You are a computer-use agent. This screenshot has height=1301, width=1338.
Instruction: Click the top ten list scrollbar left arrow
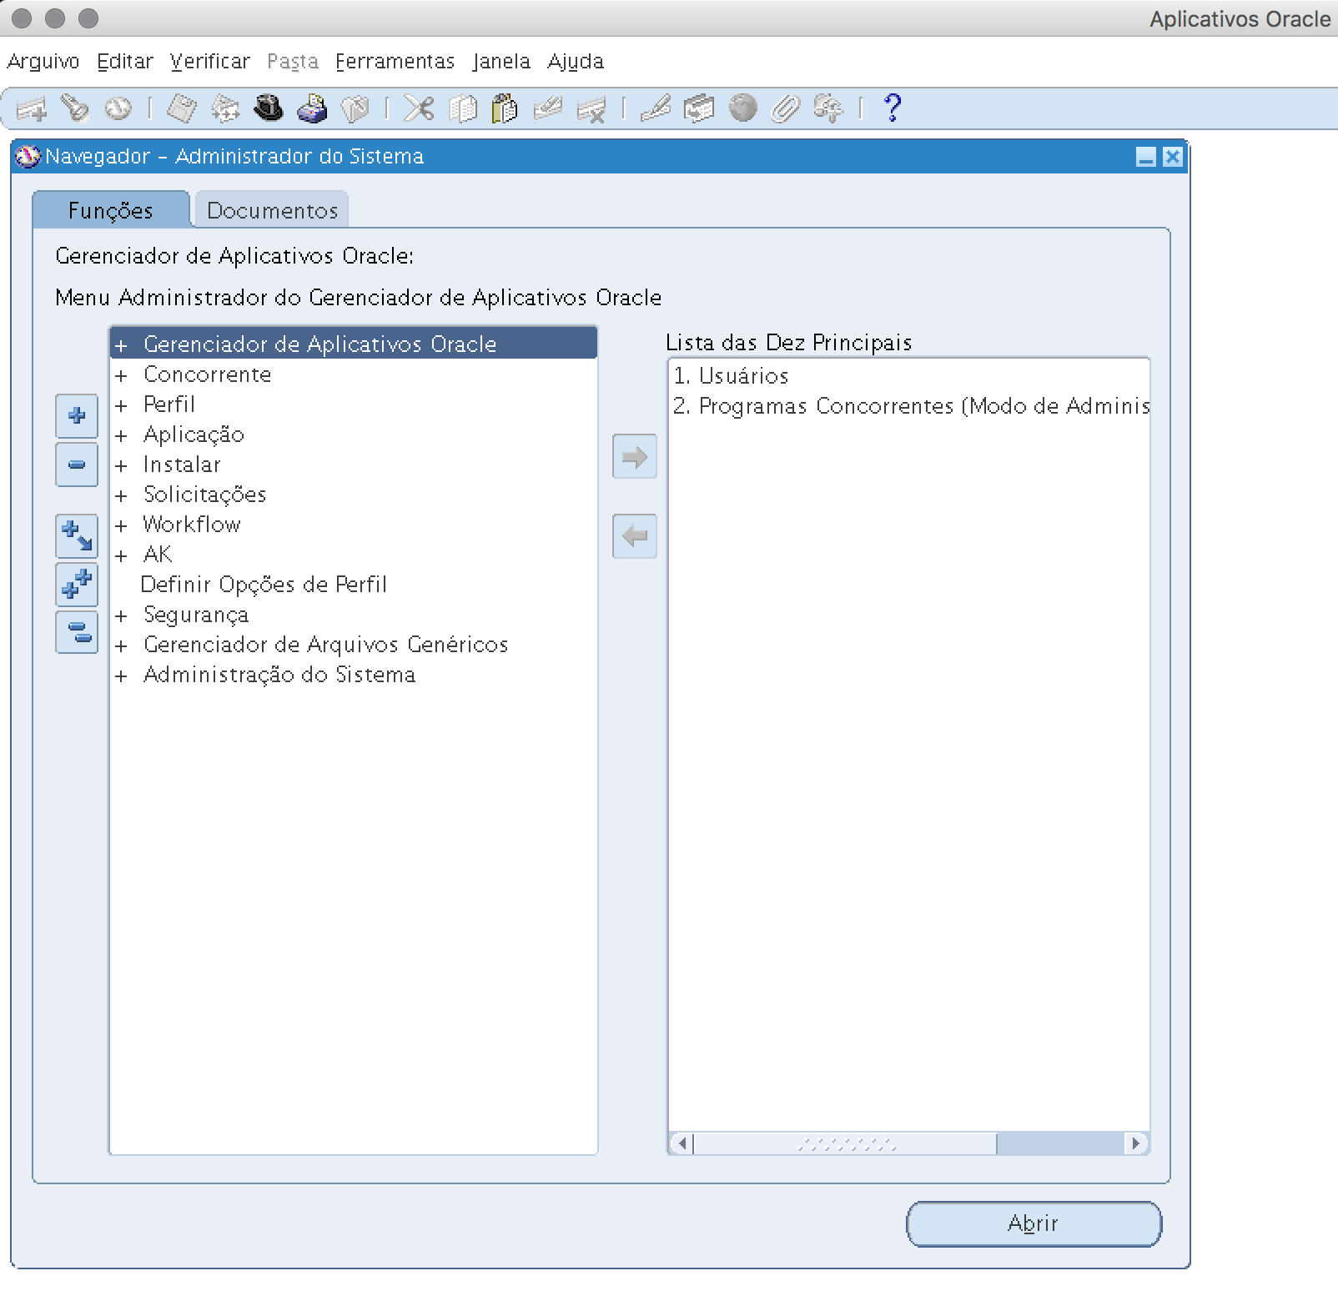click(x=682, y=1143)
